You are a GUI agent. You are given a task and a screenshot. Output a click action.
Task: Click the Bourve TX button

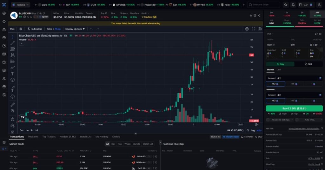coord(216,137)
